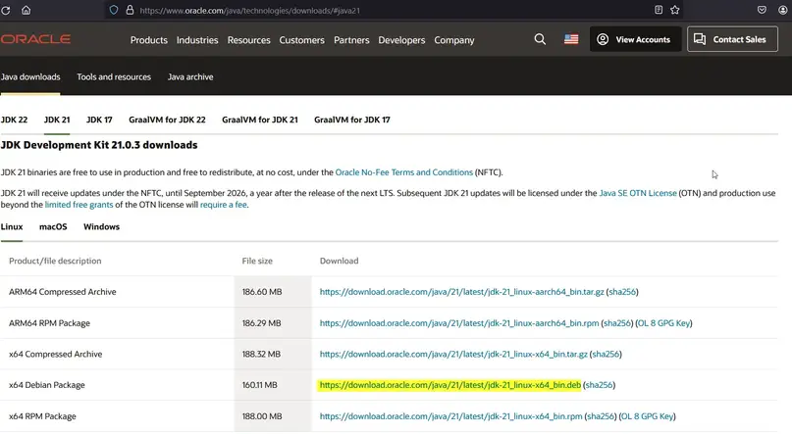This screenshot has height=434, width=792.
Task: Click the x64 Compressed Archive description
Action: pos(56,355)
